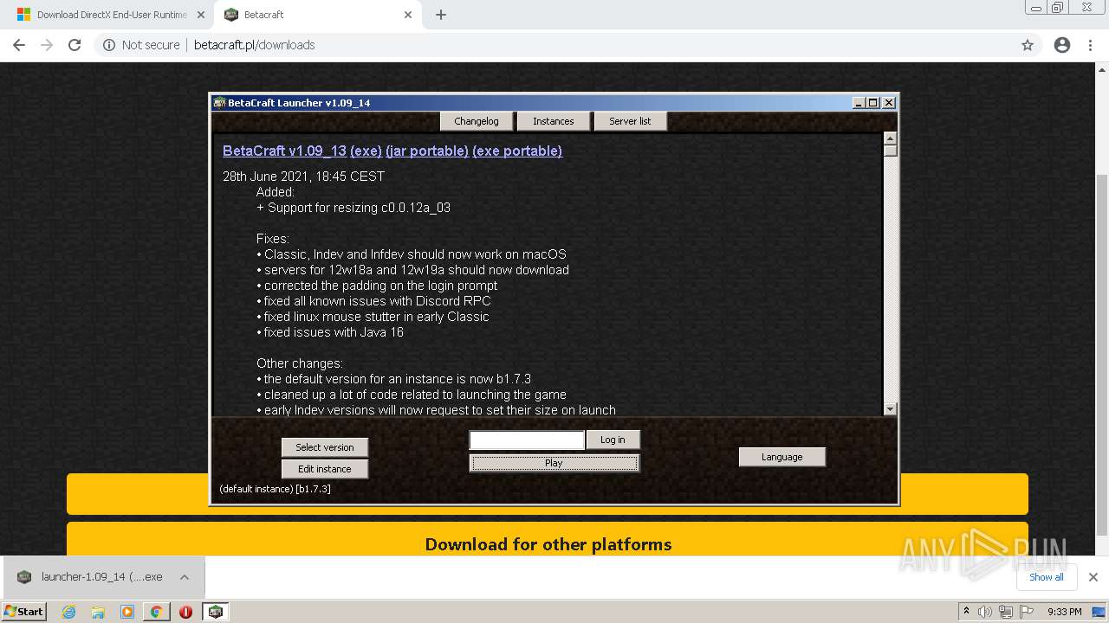Minimize the Chrome window
The image size is (1109, 623).
point(1034,7)
